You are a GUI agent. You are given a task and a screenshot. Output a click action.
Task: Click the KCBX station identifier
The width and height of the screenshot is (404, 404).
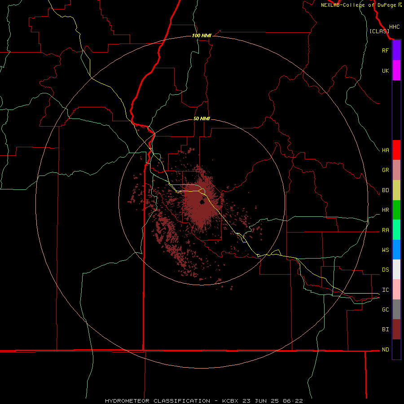coord(230,401)
